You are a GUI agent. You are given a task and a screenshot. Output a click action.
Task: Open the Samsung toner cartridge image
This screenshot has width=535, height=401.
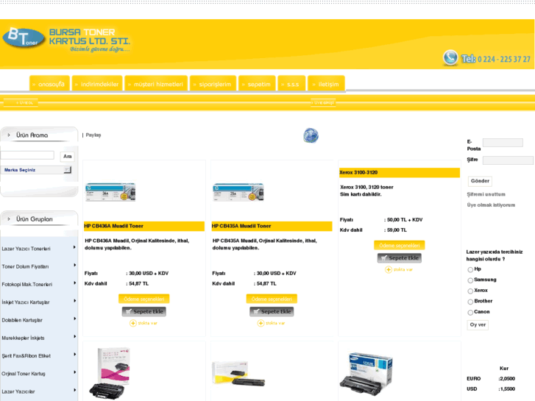tap(366, 375)
